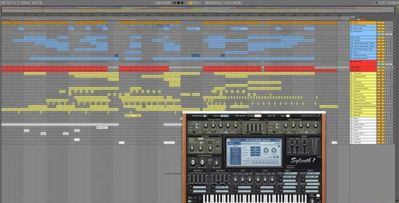Adjust Oscillator A2 Pan knob

(316, 125)
